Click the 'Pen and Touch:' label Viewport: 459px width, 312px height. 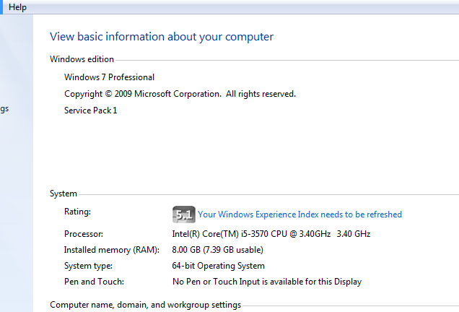pos(95,282)
